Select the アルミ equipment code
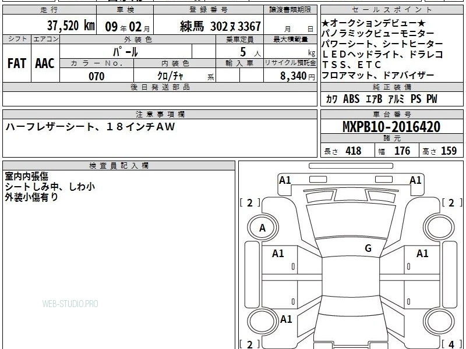466x349 pixels. (x=396, y=99)
